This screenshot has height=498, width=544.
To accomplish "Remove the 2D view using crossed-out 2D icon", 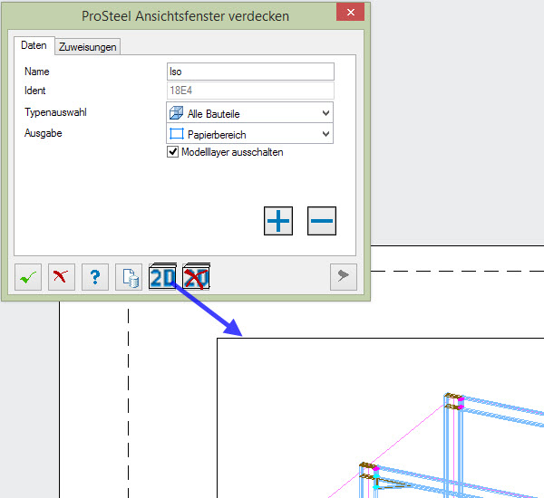I will tap(197, 276).
